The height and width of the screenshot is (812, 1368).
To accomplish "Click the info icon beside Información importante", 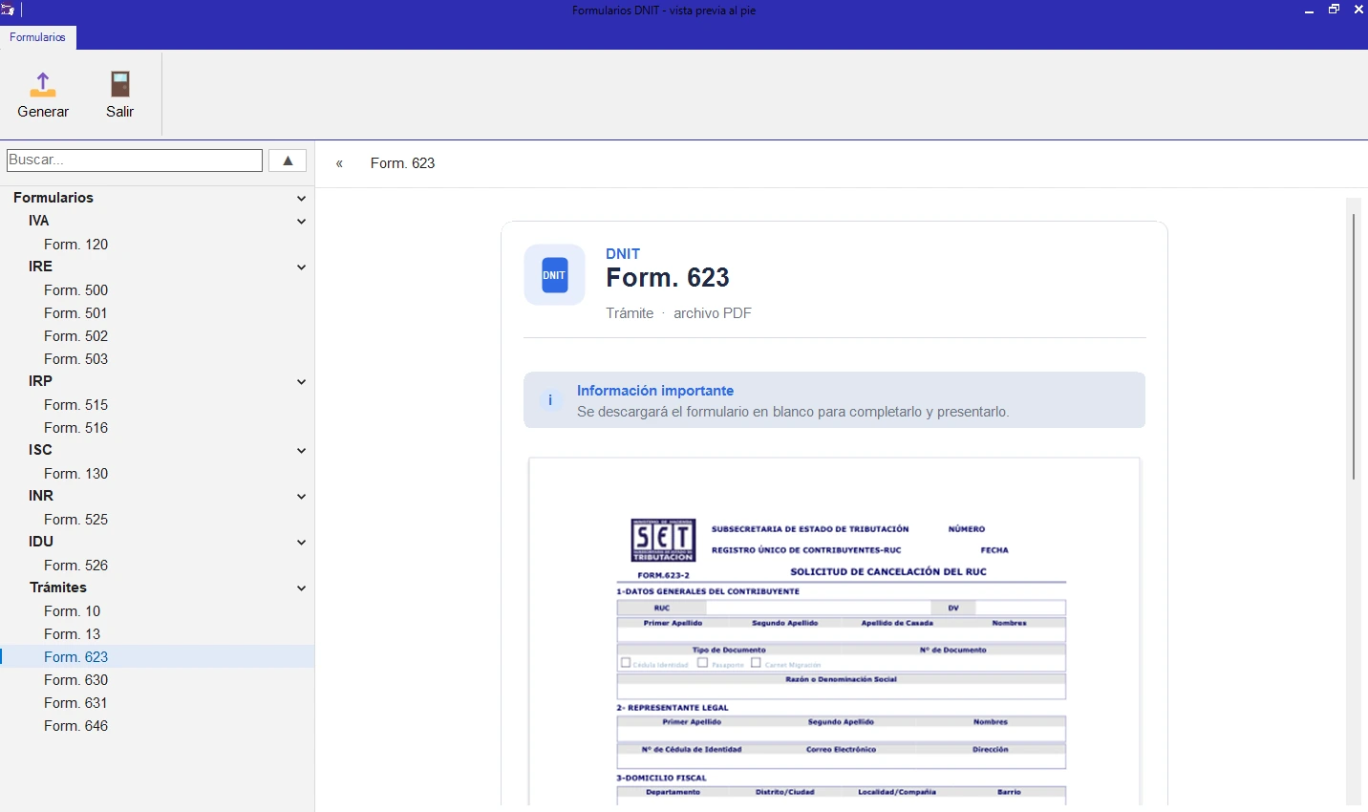I will click(550, 400).
